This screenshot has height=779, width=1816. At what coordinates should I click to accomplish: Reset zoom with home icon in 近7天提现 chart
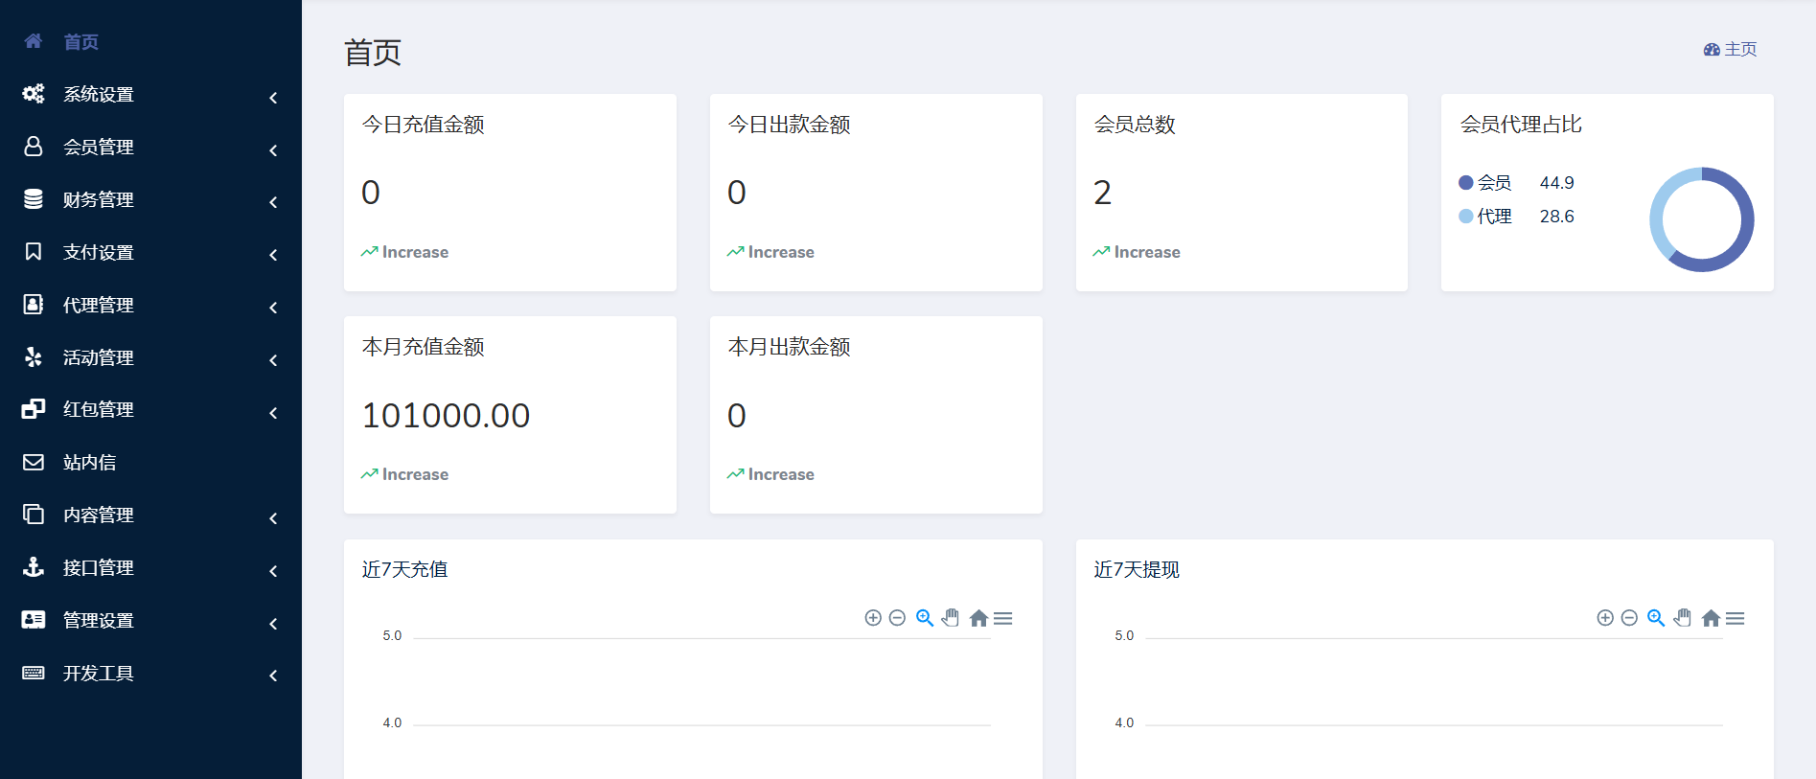click(1711, 618)
